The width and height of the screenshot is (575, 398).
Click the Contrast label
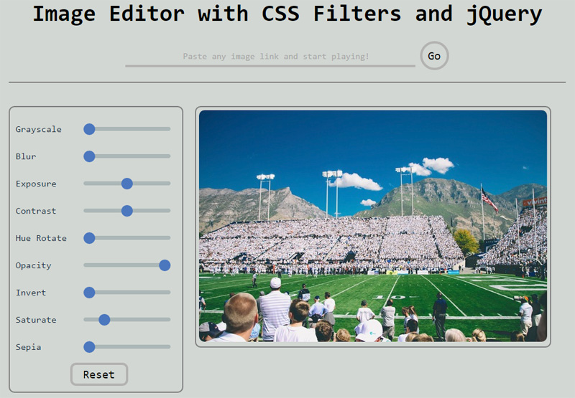[x=36, y=211]
